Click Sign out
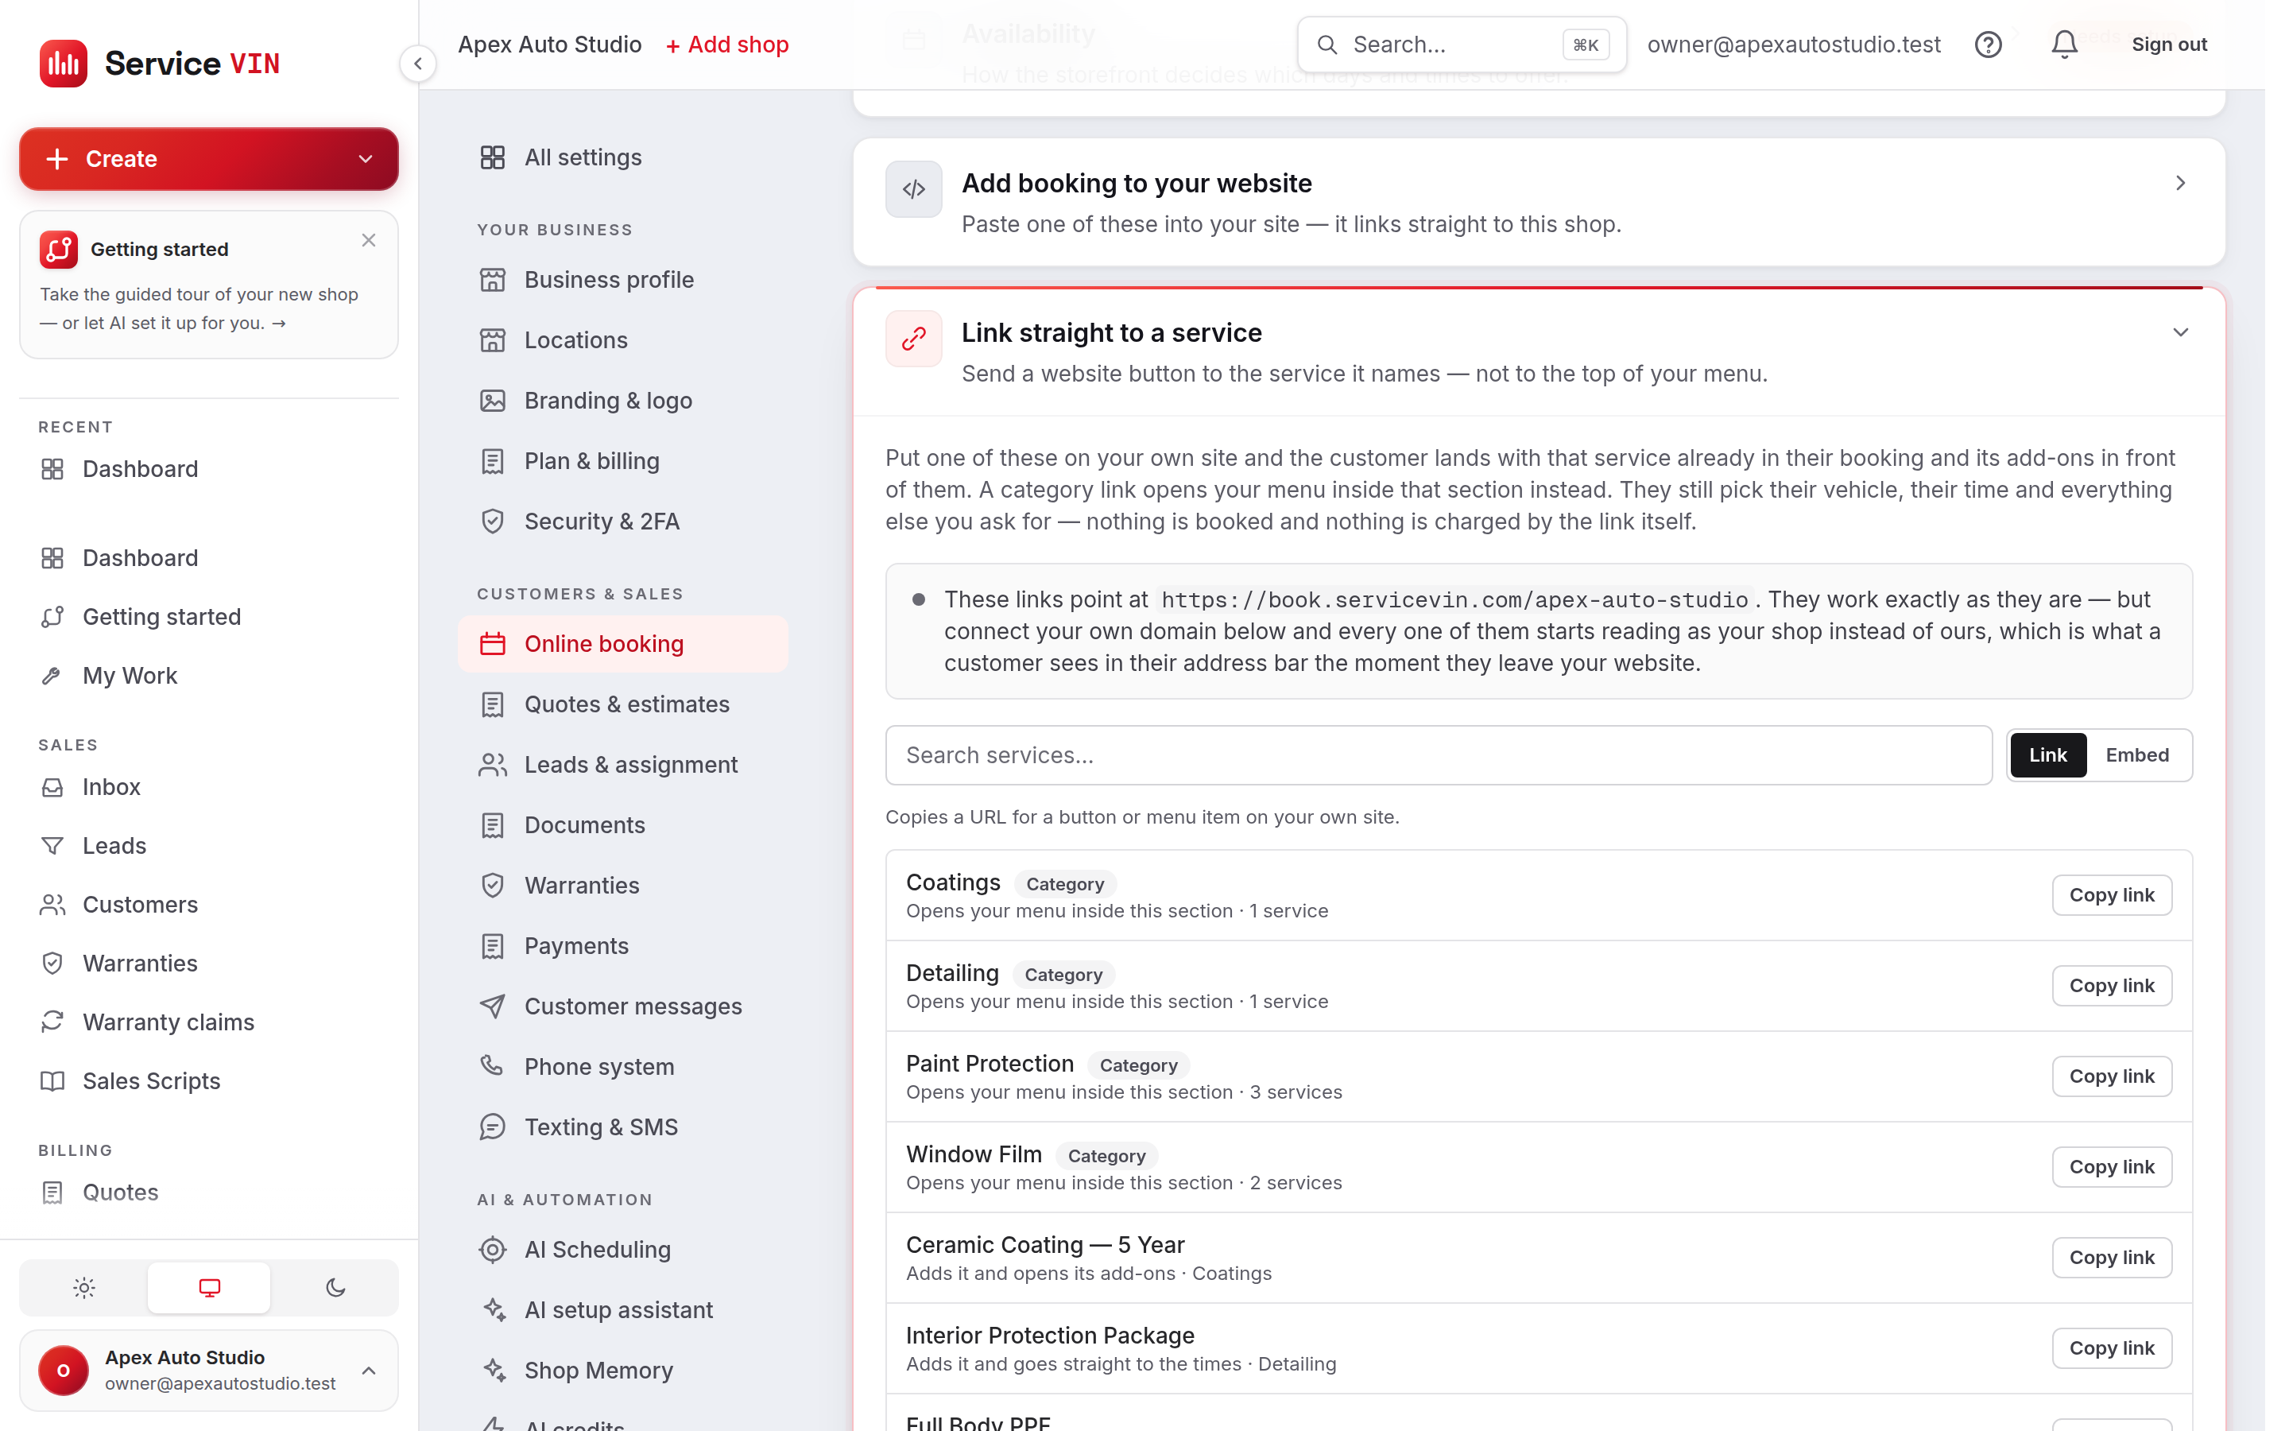The height and width of the screenshot is (1431, 2289). 2169,45
